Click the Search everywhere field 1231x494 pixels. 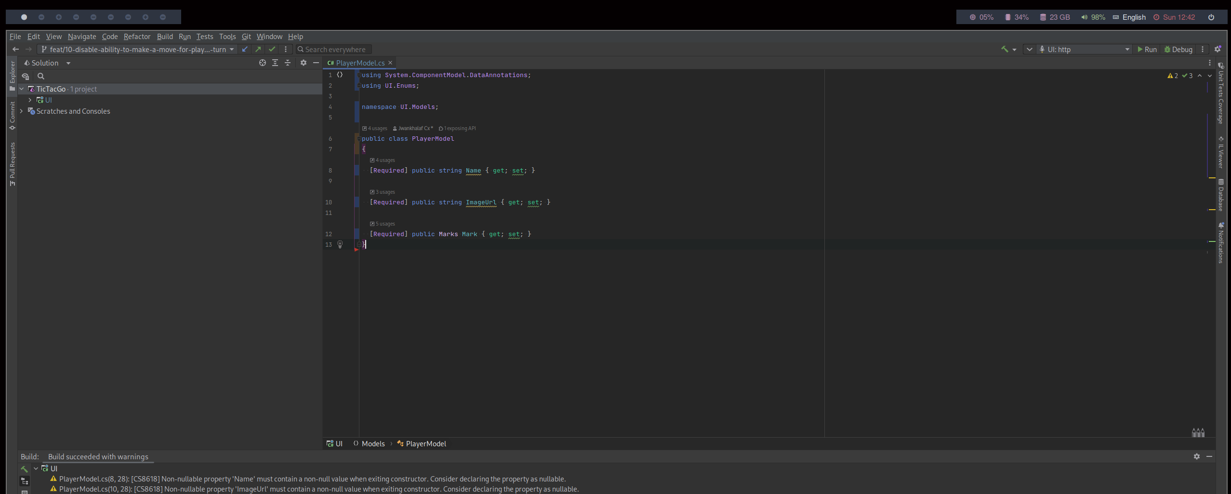tap(335, 49)
